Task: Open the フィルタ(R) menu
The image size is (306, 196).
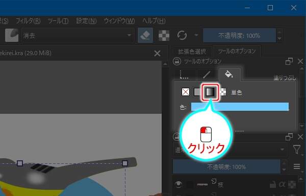Action: 28,21
